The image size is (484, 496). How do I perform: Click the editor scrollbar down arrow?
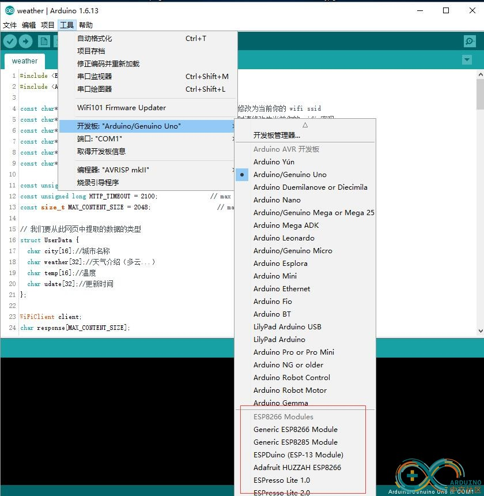(x=481, y=331)
